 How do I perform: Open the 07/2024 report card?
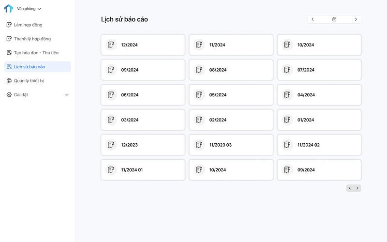tap(319, 70)
